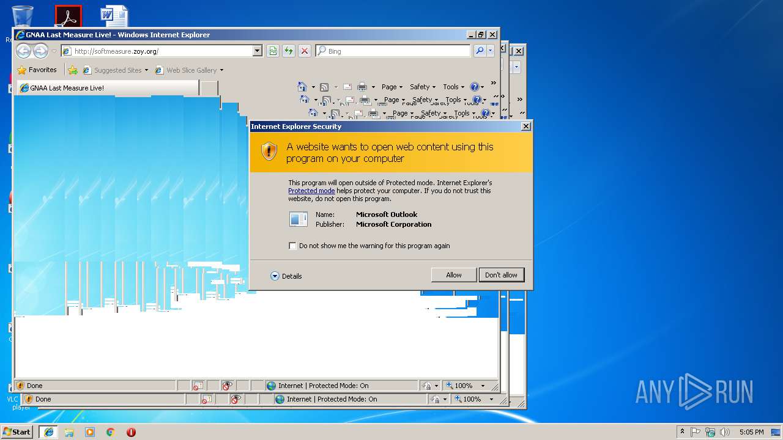Click Allow in security dialog
Viewport: 783px width, 440px height.
click(x=454, y=275)
